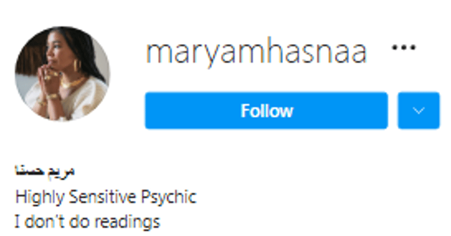
Task: Click the "Follow" label text
Action: 267,111
